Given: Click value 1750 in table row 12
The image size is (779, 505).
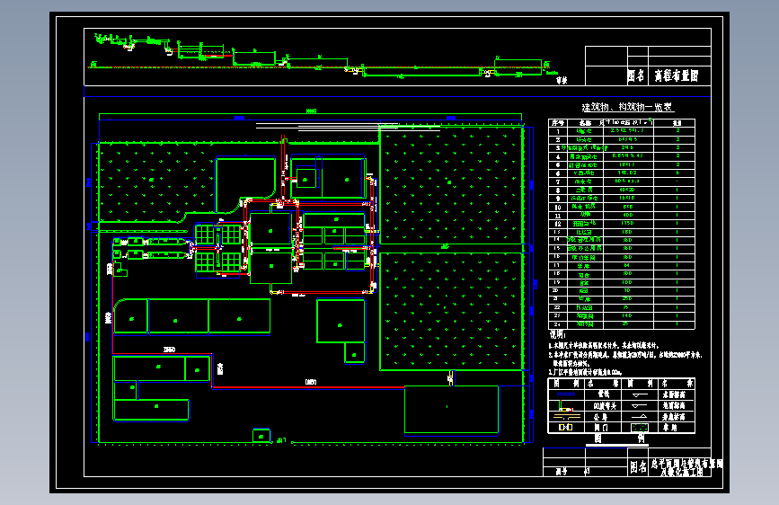Looking at the screenshot, I should point(627,224).
